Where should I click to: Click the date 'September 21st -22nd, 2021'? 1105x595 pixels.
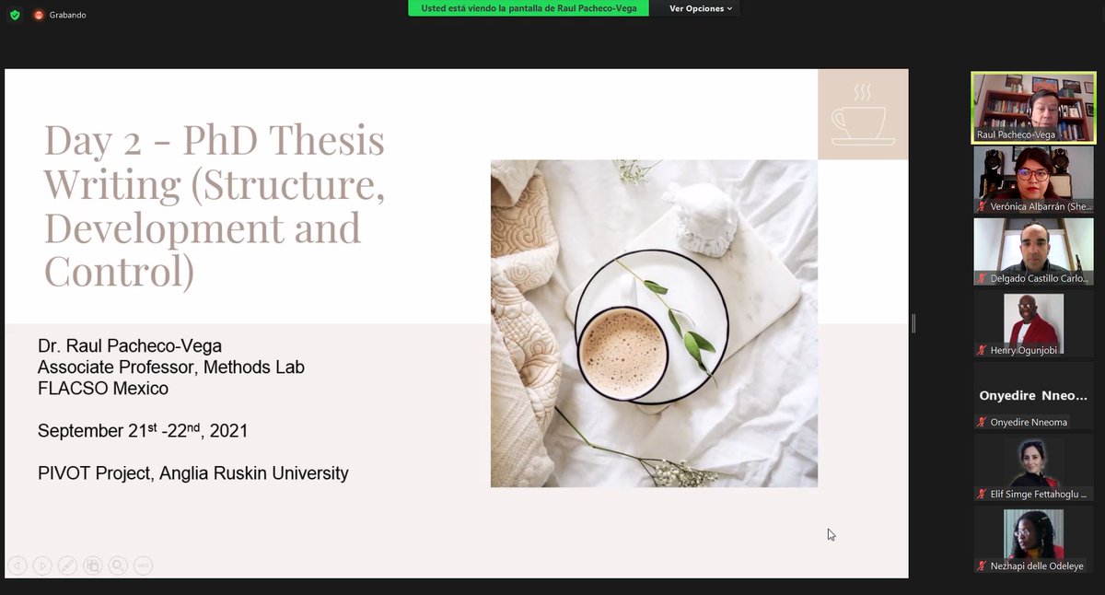click(x=143, y=430)
